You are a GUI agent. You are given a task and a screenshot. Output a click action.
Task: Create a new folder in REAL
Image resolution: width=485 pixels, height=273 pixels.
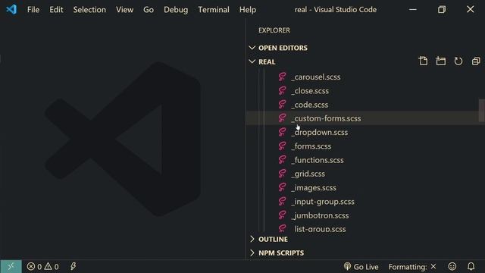coord(441,61)
